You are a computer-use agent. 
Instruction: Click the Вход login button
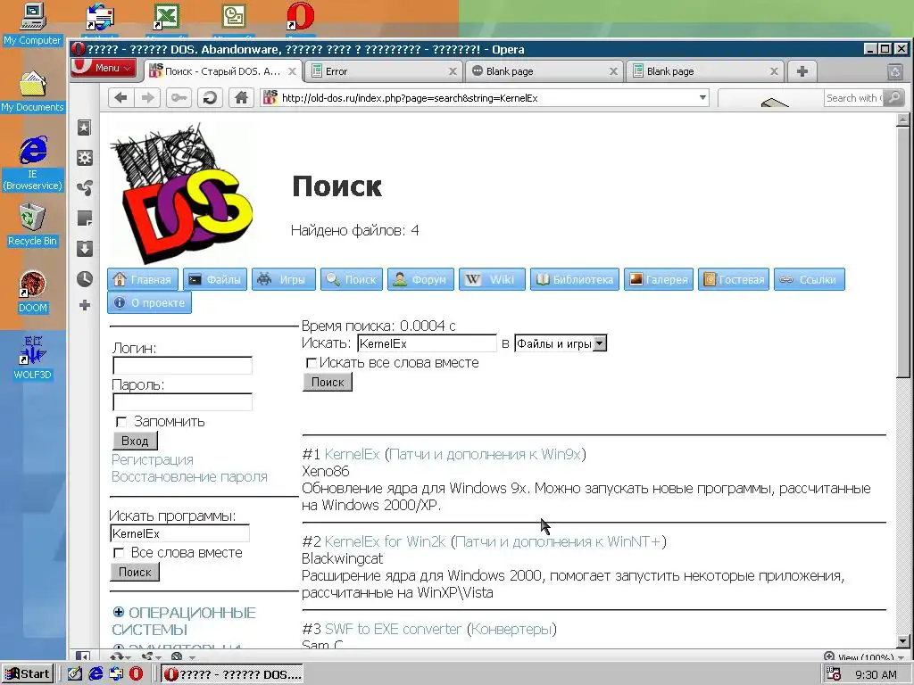(135, 441)
